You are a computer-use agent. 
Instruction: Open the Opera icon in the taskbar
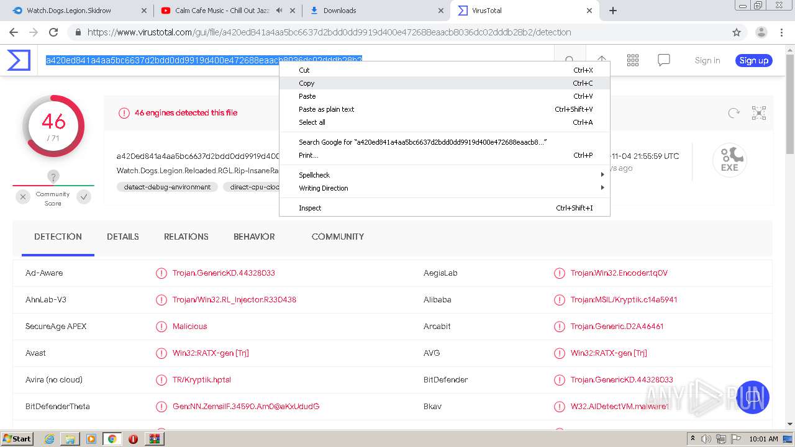coord(133,438)
